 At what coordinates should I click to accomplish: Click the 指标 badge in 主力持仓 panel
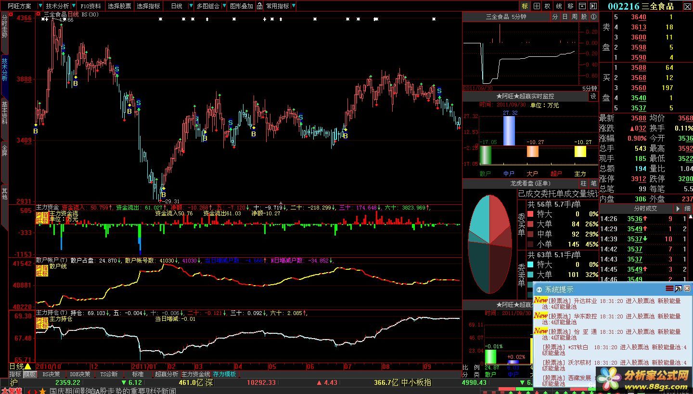[x=42, y=322]
